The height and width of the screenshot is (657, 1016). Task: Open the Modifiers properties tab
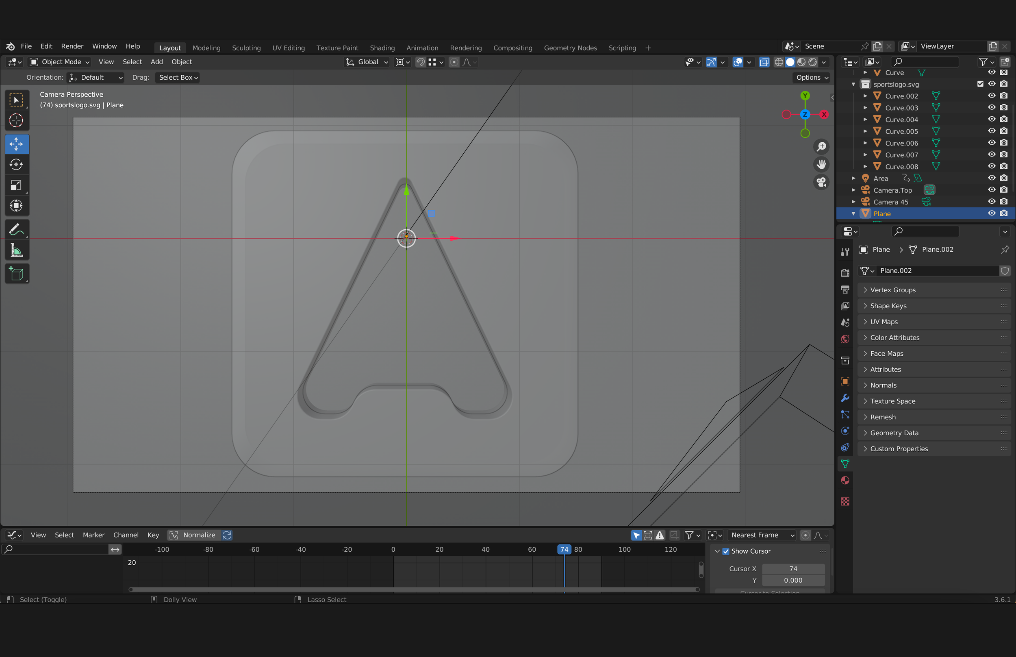coord(845,398)
